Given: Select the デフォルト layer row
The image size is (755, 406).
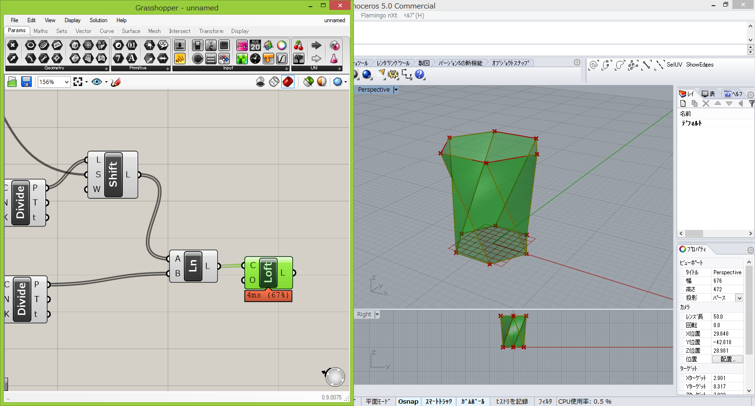Looking at the screenshot, I should 715,123.
